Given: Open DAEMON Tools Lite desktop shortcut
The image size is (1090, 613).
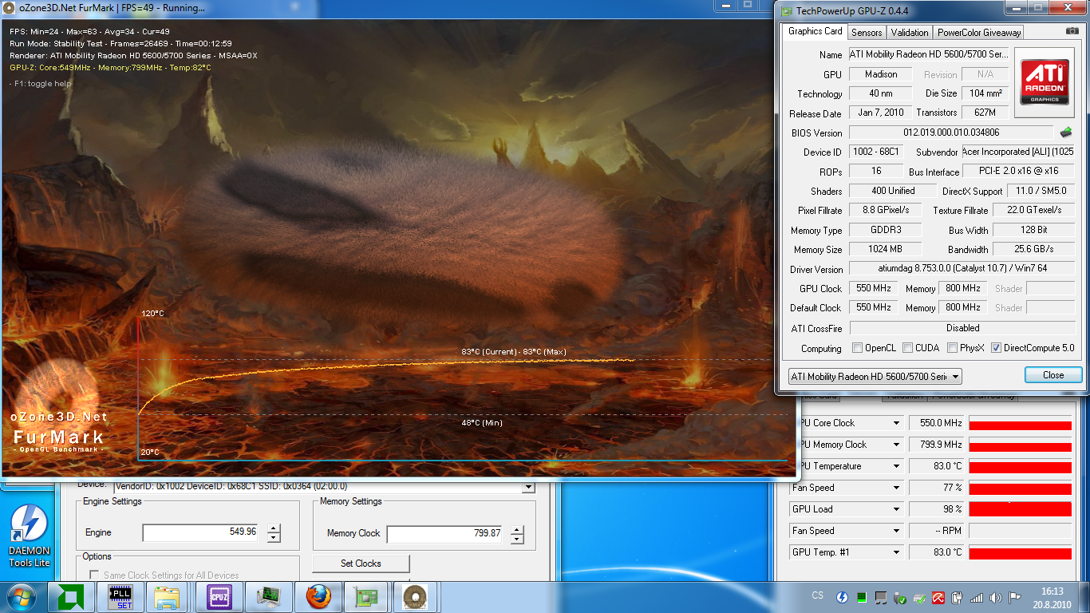Looking at the screenshot, I should [x=30, y=536].
